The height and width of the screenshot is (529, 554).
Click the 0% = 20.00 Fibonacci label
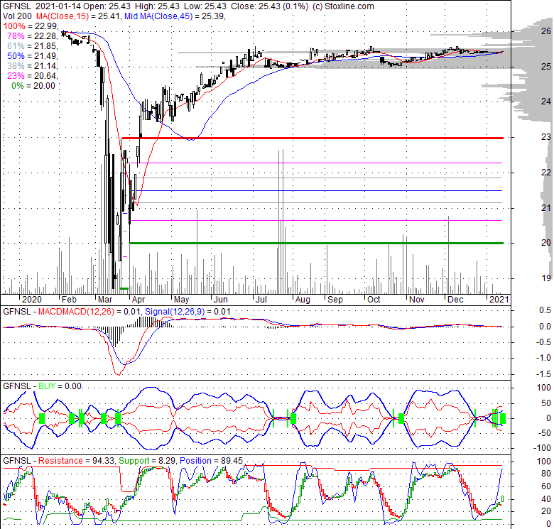(x=33, y=85)
